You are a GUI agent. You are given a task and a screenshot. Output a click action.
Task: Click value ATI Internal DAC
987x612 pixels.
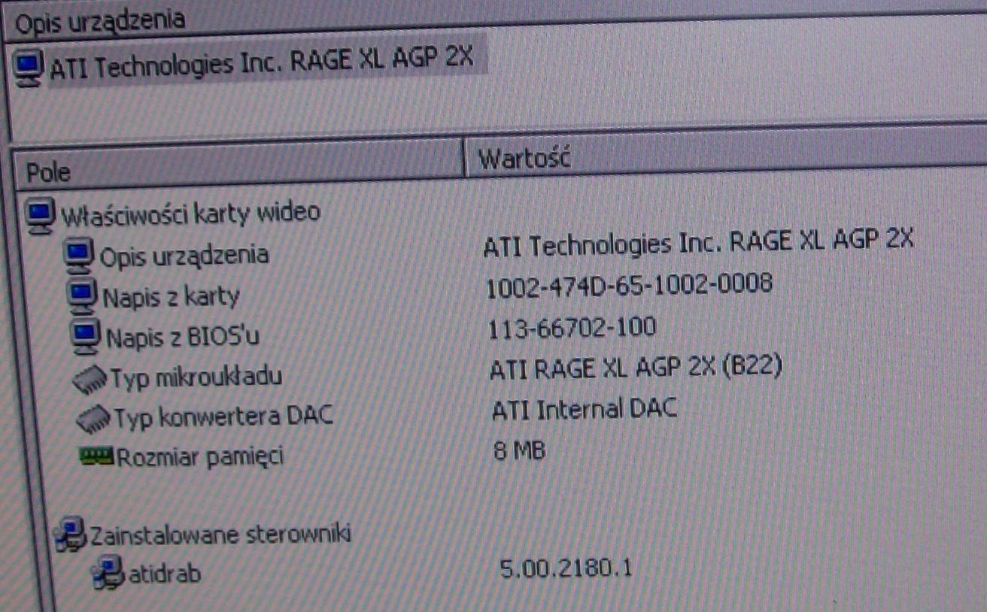(x=584, y=409)
